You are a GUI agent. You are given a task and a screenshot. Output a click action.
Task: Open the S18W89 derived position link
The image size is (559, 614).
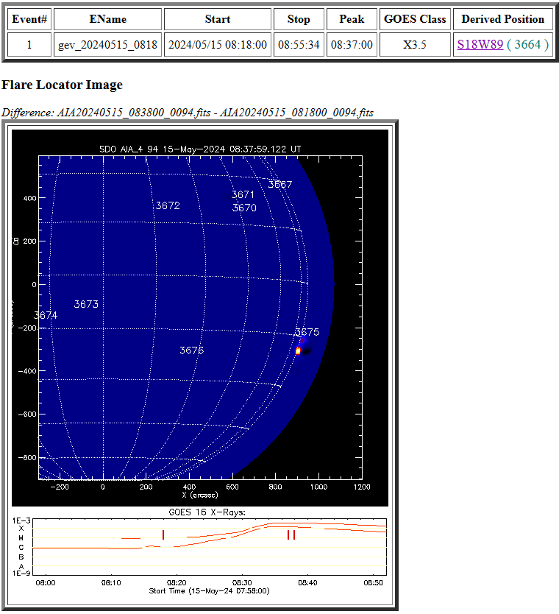[x=480, y=44]
